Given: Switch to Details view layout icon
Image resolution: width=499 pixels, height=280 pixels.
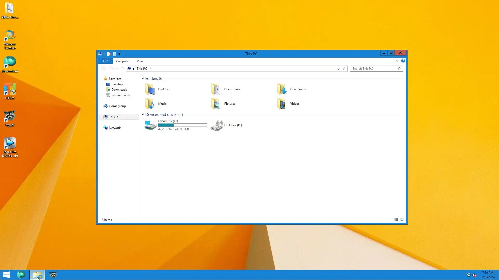Looking at the screenshot, I should point(396,220).
